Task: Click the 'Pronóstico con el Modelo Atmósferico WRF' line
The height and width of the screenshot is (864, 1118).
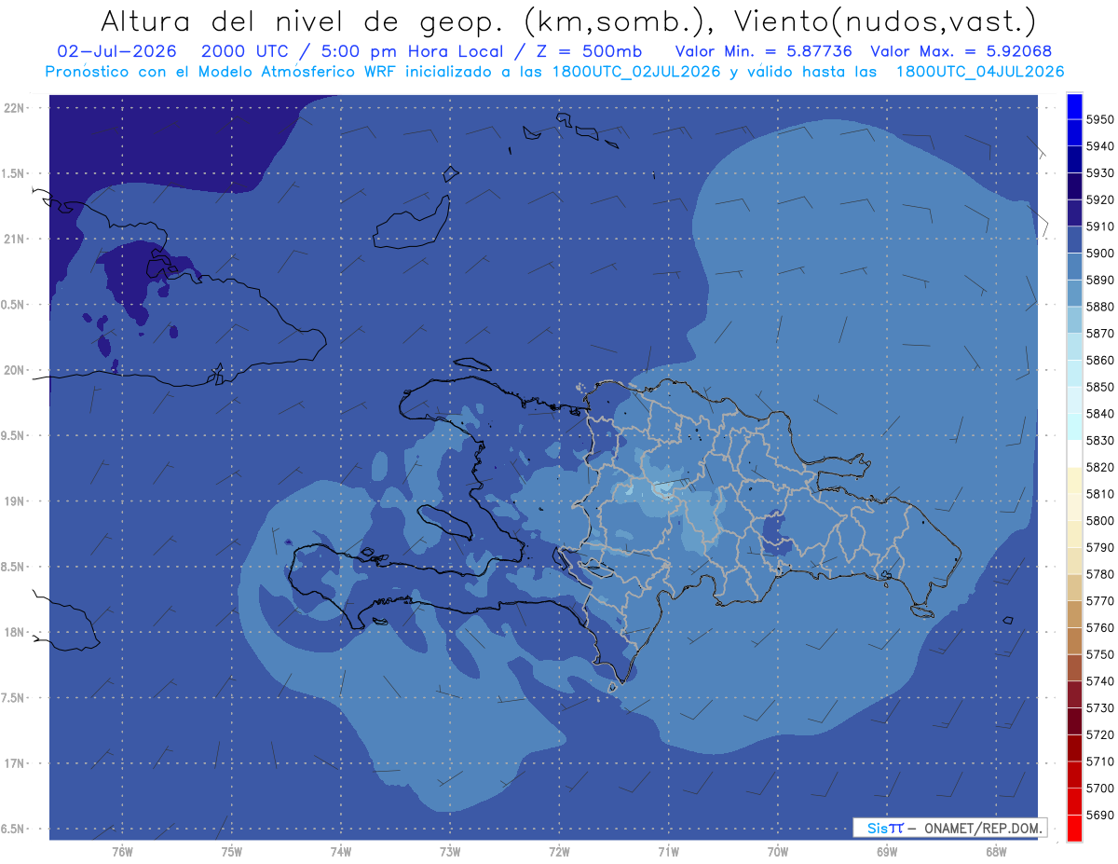Action: click(x=554, y=72)
